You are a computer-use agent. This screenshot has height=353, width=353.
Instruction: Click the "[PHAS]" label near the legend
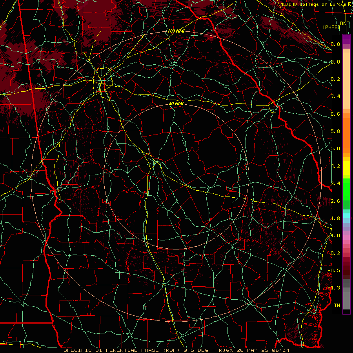point(331,27)
